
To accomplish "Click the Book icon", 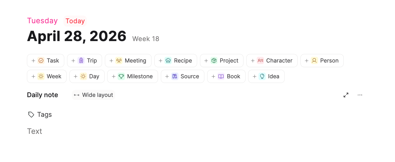I will pos(221,76).
